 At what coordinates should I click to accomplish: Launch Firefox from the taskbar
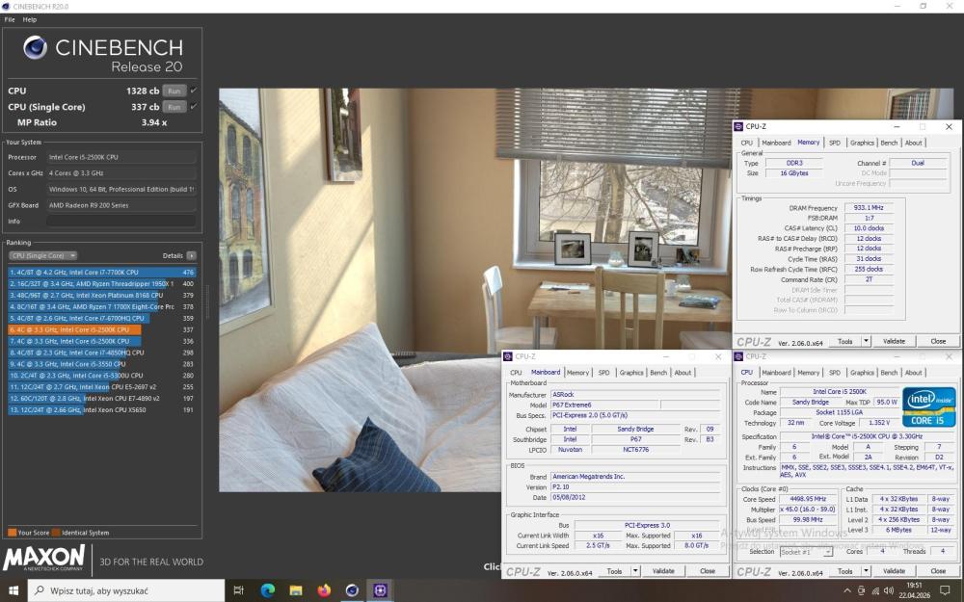coord(324,590)
